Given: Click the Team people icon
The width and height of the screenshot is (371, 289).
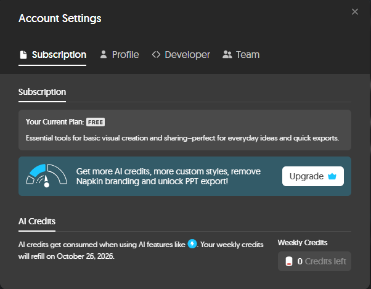Looking at the screenshot, I should pos(227,55).
